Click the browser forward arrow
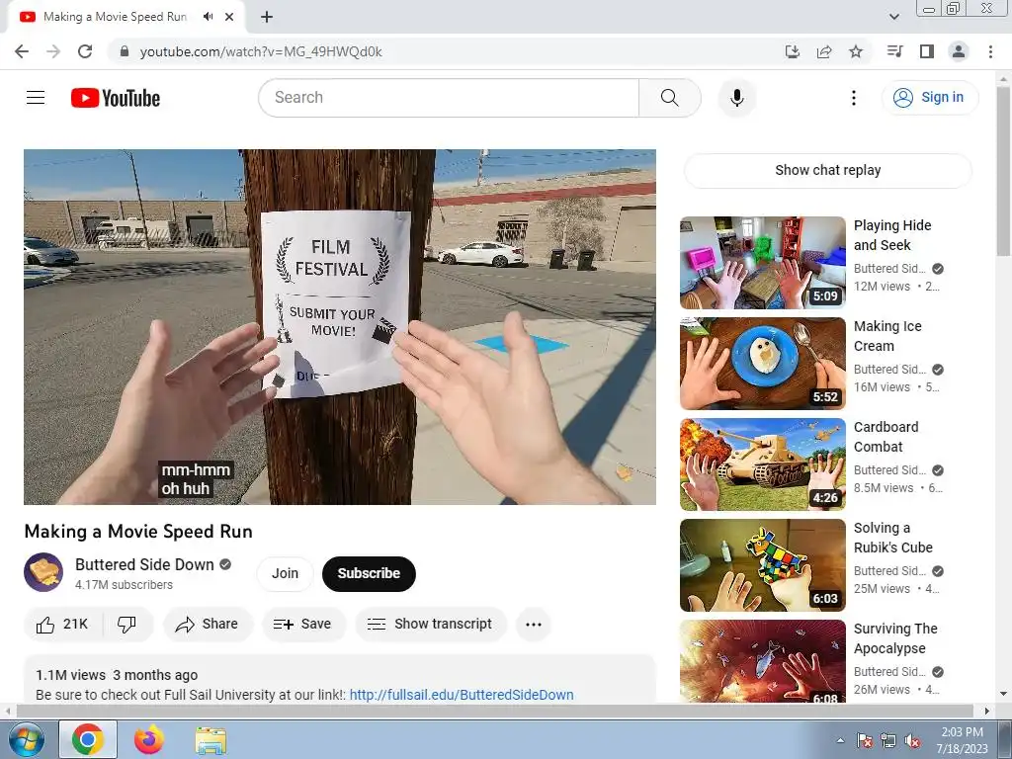This screenshot has width=1012, height=759. coord(53,51)
